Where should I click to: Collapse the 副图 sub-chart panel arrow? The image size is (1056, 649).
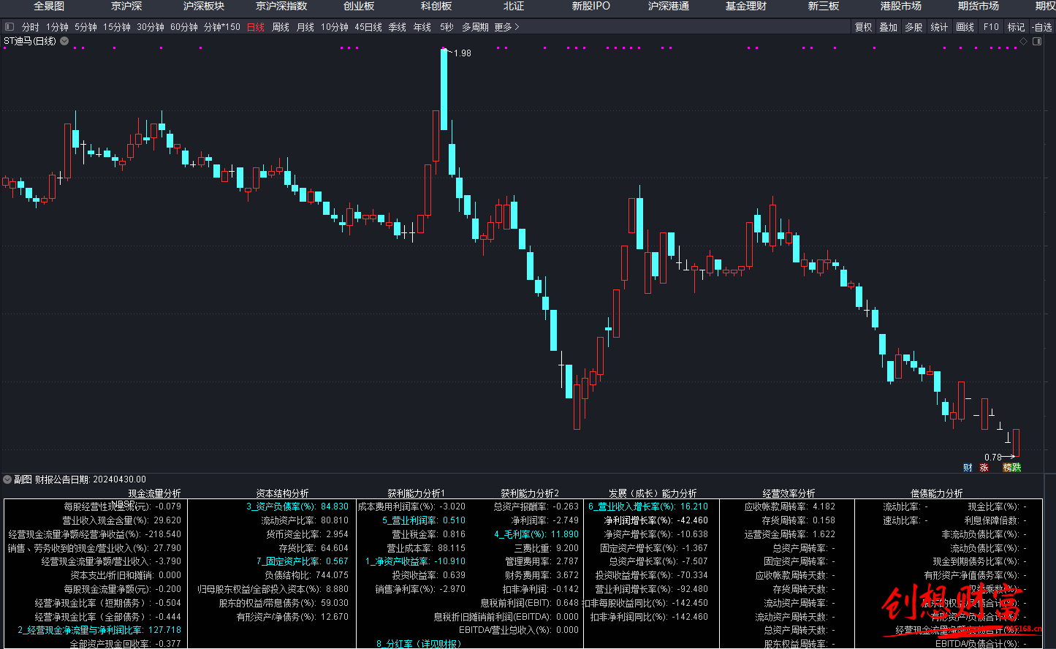(7, 479)
